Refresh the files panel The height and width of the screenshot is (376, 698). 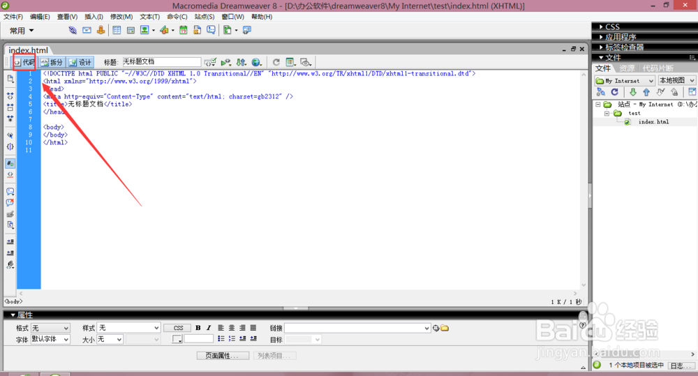(615, 92)
